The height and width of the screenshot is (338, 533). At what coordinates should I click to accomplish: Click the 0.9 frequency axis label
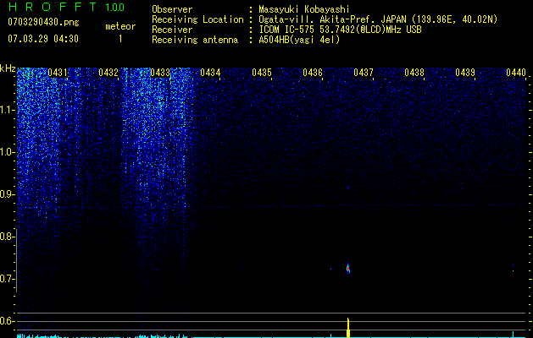pos(7,194)
